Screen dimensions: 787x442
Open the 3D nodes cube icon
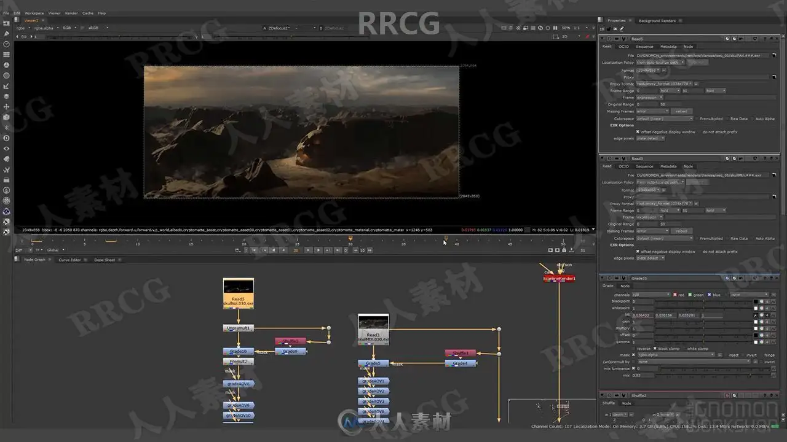[x=6, y=117]
